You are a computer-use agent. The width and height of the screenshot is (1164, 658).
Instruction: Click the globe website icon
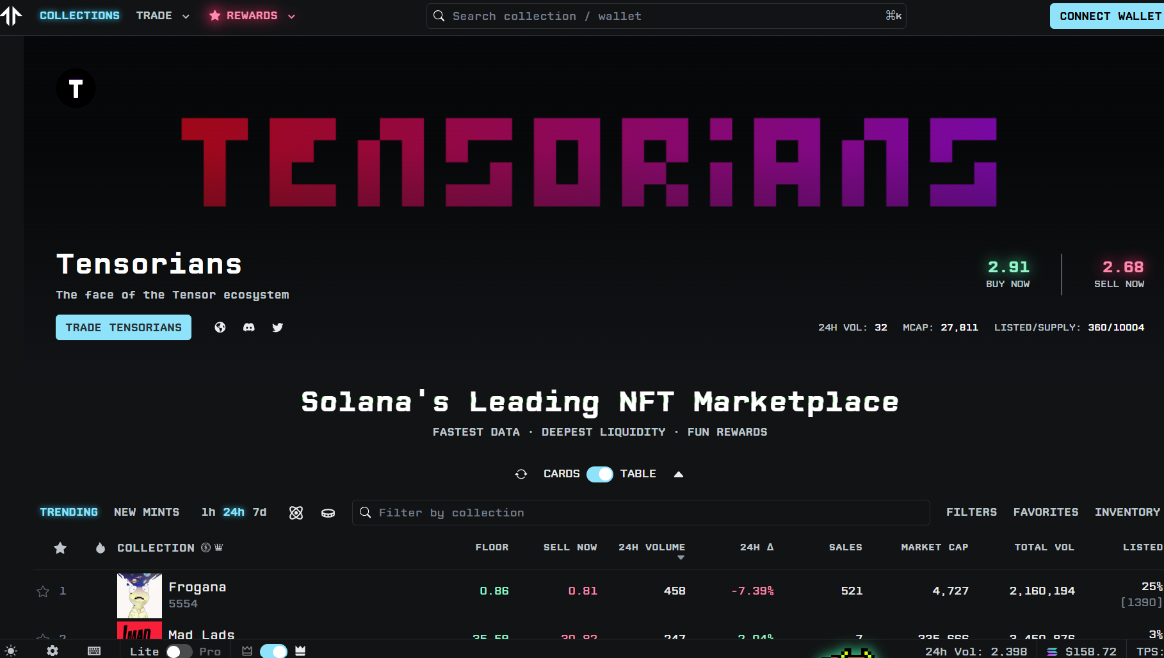tap(220, 327)
